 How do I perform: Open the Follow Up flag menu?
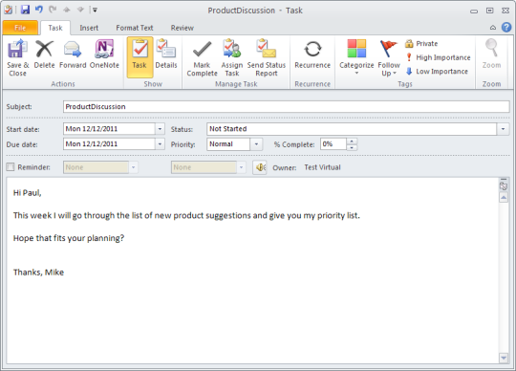389,58
